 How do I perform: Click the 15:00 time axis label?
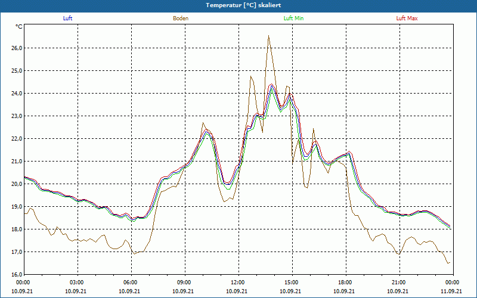click(292, 283)
